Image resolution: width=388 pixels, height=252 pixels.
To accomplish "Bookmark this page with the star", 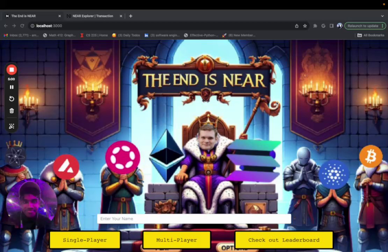I will (305, 26).
